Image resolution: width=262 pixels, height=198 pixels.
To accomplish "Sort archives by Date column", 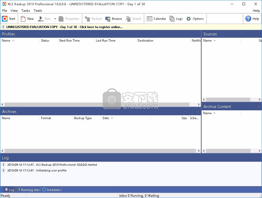I will pyautogui.click(x=126, y=118).
